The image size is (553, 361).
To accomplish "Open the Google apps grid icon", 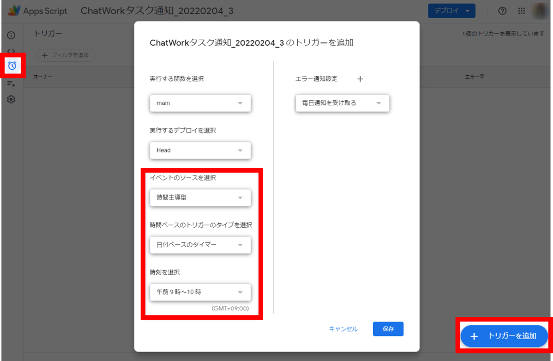I will tap(521, 11).
